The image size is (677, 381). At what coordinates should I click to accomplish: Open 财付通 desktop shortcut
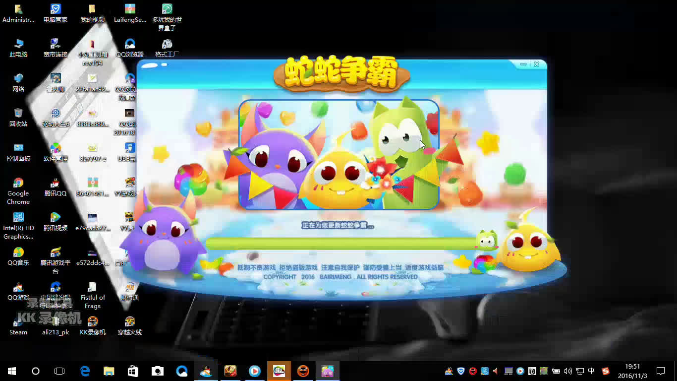click(x=130, y=292)
